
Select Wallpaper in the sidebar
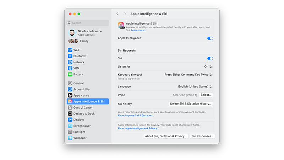(x=88, y=138)
